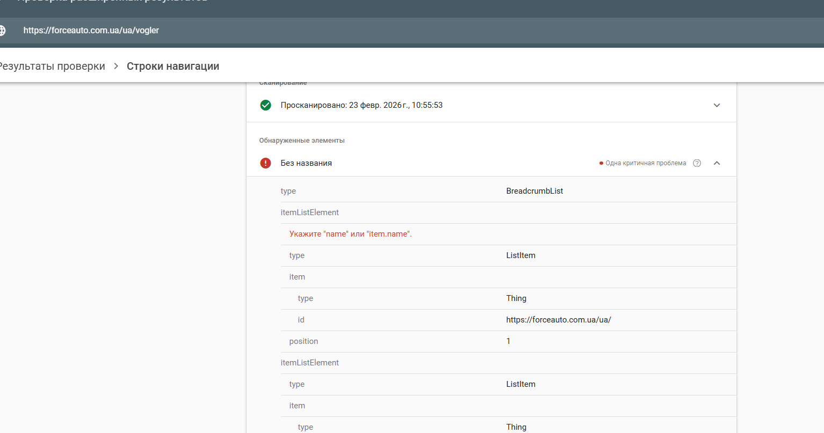Open help icon next to critical problem
The width and height of the screenshot is (824, 433).
[x=697, y=163]
